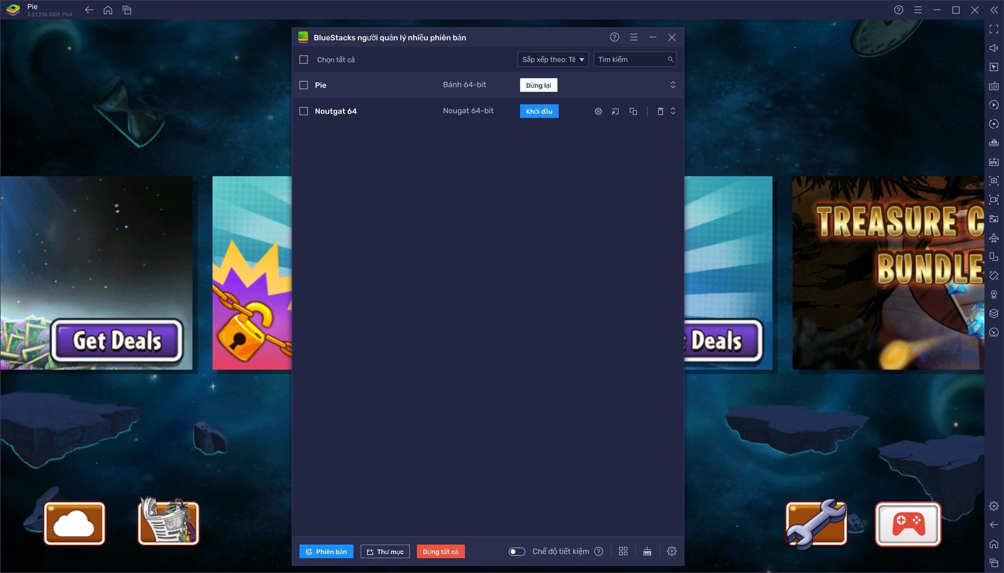Reorder the Pie instance with its up-down arrows
Image resolution: width=1004 pixels, height=573 pixels.
tap(672, 85)
